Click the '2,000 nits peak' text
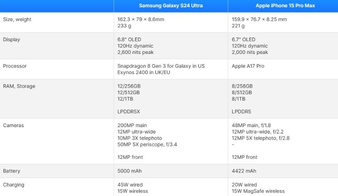The image size is (338, 196). pos(250,52)
